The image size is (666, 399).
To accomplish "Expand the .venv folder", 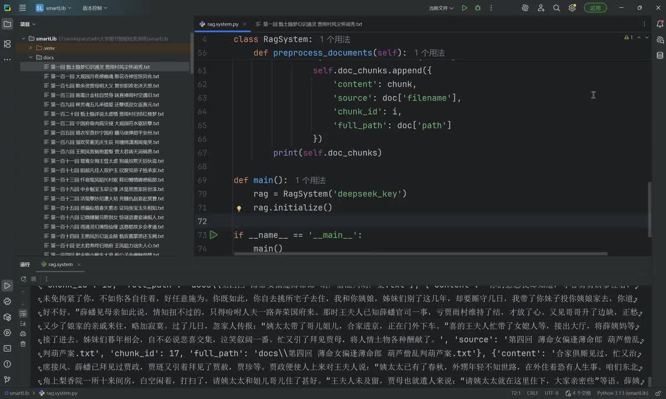I will (x=32, y=48).
